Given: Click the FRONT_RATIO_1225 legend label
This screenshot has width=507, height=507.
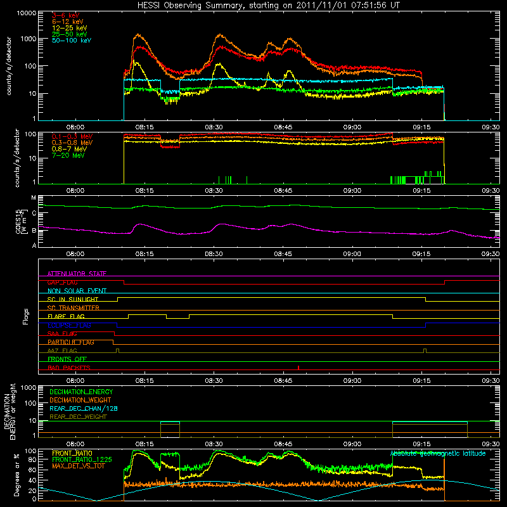Looking at the screenshot, I should click(x=82, y=459).
